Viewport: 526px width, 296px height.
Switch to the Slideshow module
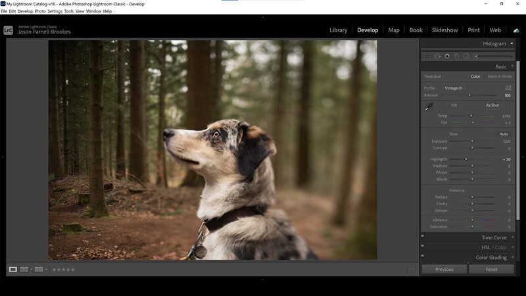pos(445,30)
